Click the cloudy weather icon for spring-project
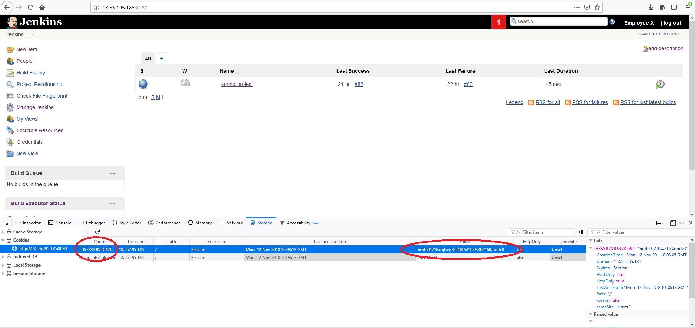 185,83
